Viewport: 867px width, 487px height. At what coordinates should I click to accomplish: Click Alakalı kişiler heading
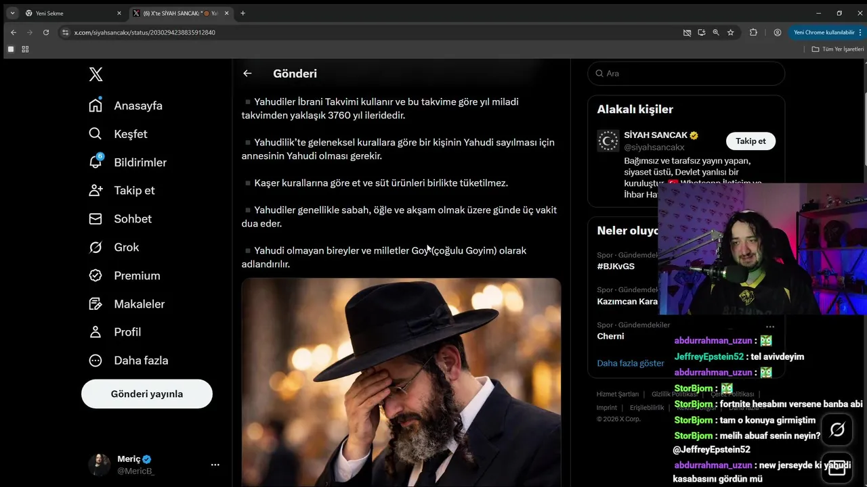pyautogui.click(x=635, y=110)
